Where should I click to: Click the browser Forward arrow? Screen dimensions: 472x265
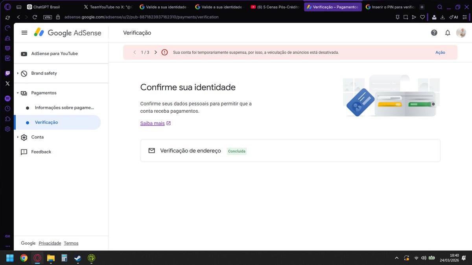point(26,17)
